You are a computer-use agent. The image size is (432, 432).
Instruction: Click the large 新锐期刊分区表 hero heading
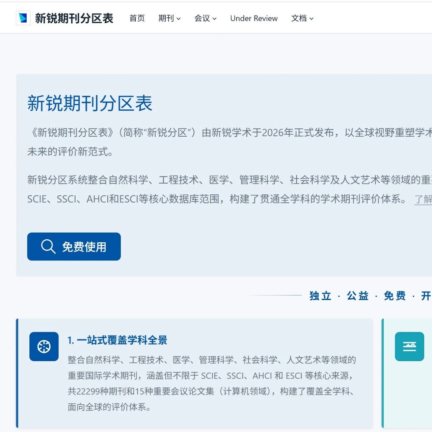pyautogui.click(x=90, y=103)
